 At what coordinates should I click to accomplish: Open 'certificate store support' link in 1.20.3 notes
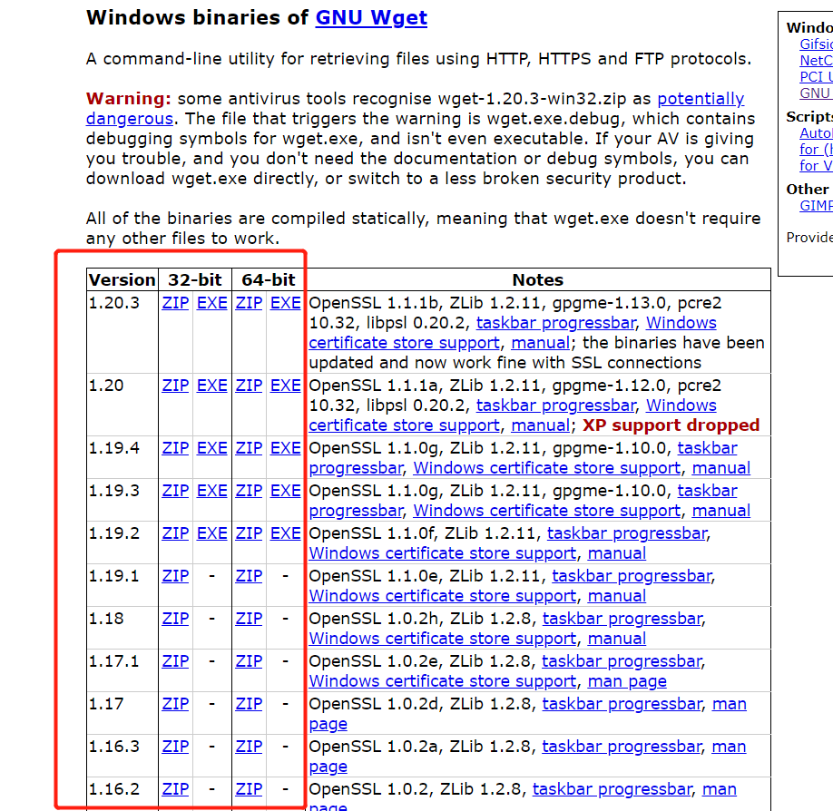(405, 343)
